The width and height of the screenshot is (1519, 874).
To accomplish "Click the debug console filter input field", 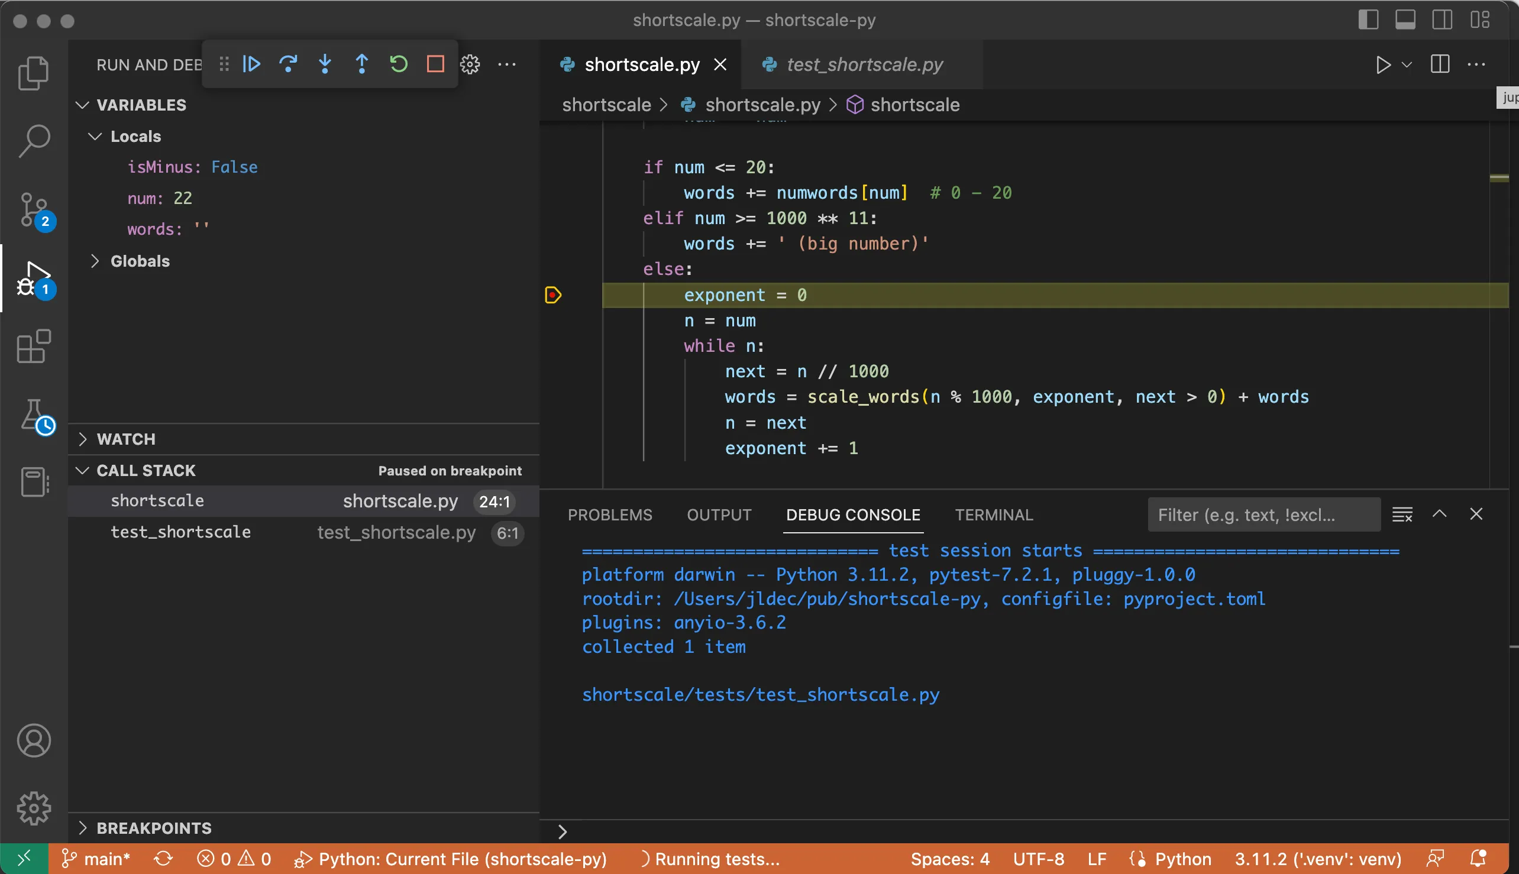I will 1262,514.
